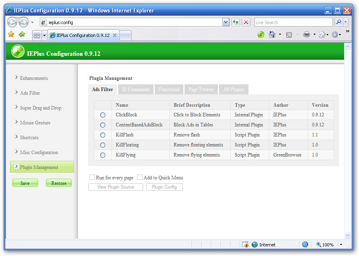Switch to the Functional plugins tab
The width and height of the screenshot is (359, 256).
[169, 89]
